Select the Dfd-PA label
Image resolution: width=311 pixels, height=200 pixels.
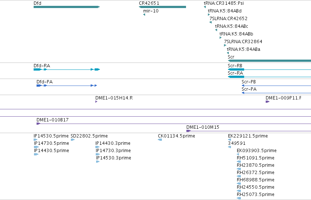(x=45, y=82)
